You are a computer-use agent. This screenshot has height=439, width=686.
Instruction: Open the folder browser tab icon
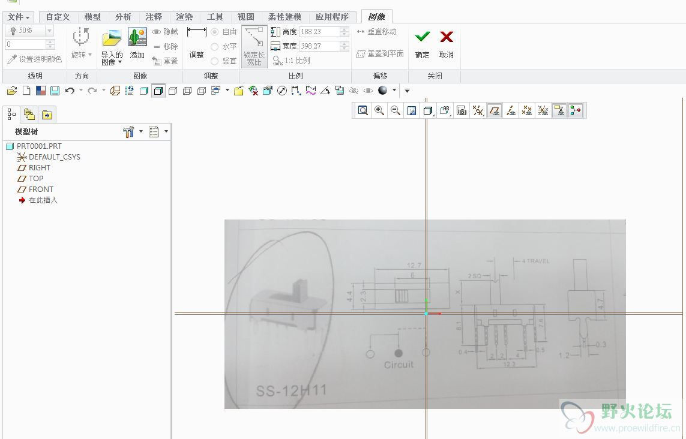(29, 115)
